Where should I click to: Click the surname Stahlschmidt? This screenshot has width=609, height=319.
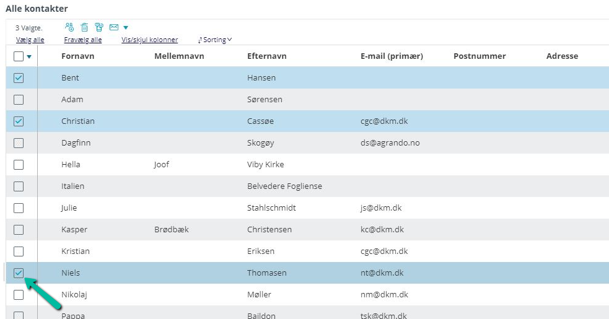(x=271, y=208)
